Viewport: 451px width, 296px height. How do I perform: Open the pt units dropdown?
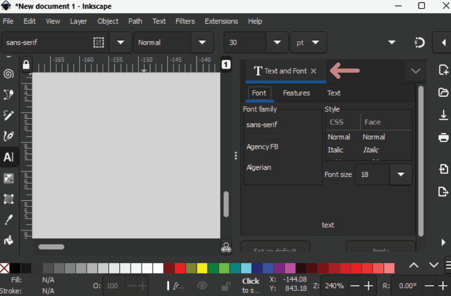click(x=316, y=43)
